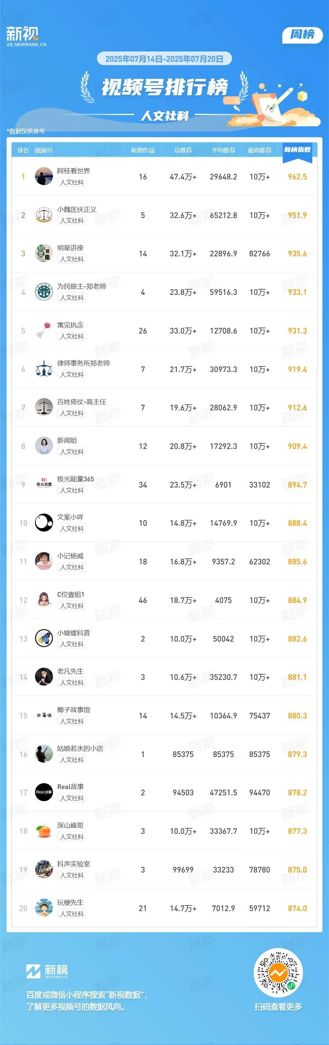
Task: Click the 人文社科 tag under 文案小咩
Action: [72, 528]
